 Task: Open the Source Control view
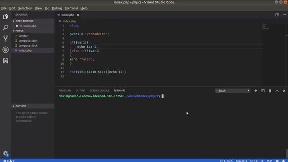tap(5, 39)
